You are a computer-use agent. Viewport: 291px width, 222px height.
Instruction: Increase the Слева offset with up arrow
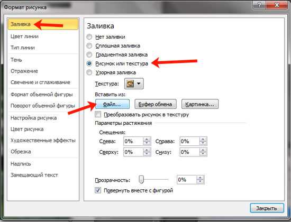click(x=147, y=140)
